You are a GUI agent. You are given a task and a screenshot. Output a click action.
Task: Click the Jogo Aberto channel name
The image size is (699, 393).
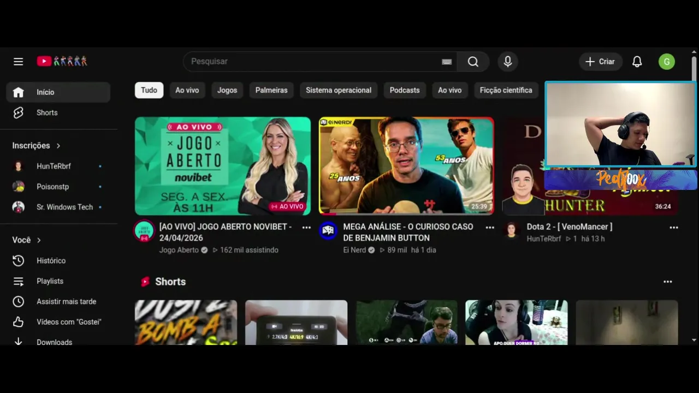point(179,250)
